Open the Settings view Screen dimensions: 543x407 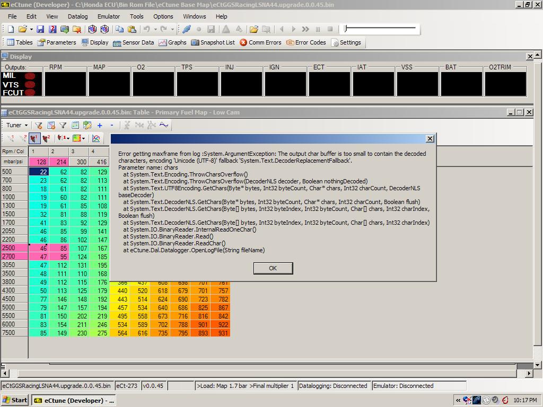pyautogui.click(x=346, y=42)
